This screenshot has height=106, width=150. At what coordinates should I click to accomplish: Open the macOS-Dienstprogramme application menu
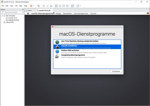pos(42,13)
